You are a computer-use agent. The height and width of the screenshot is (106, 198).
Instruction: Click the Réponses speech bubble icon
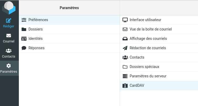pos(24,48)
